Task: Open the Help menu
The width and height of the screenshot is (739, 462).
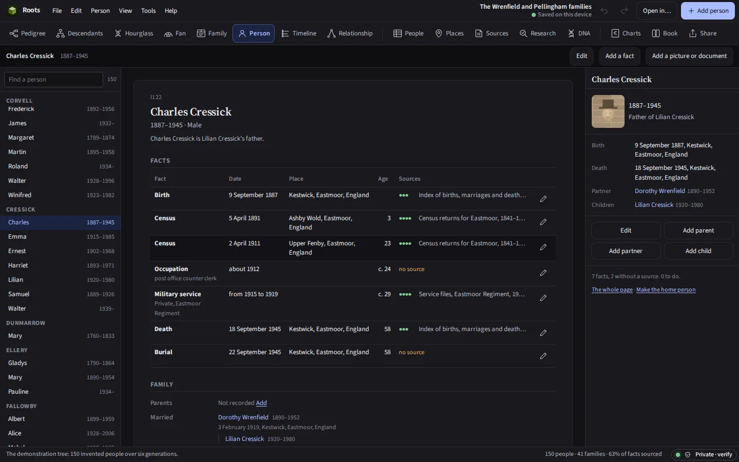Action: click(x=171, y=11)
